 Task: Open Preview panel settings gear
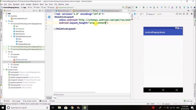(188, 11)
